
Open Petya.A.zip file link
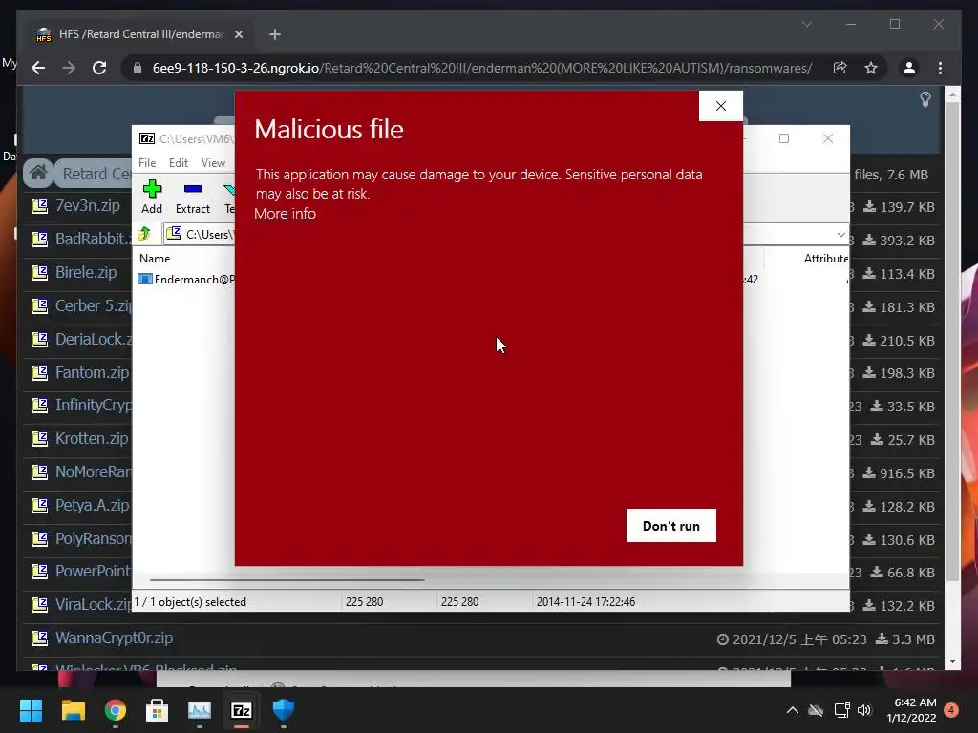click(93, 505)
